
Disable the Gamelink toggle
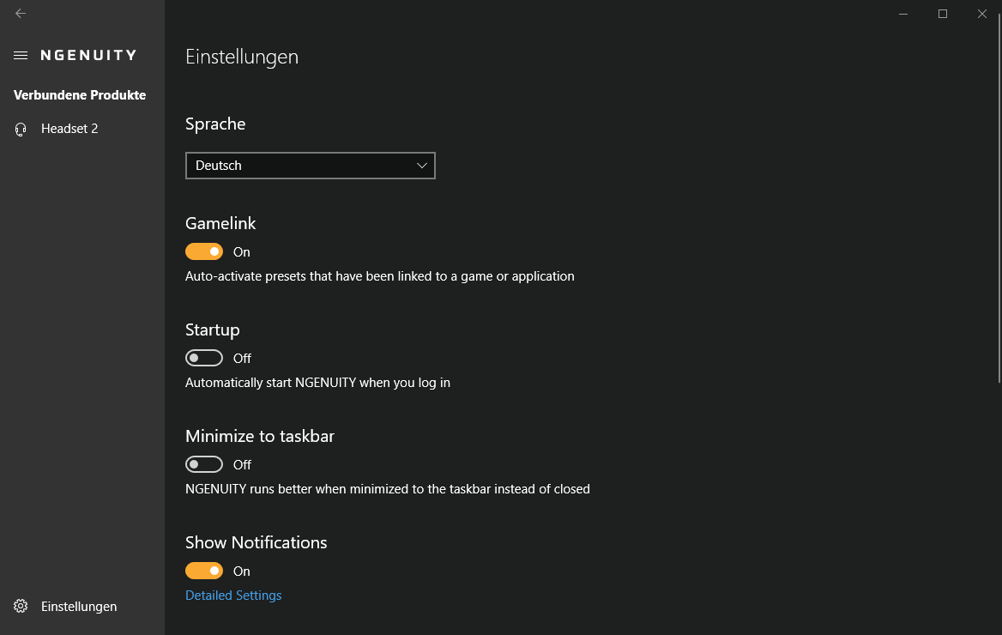pos(204,251)
